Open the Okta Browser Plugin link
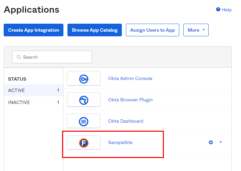The image size is (241, 171). point(130,100)
